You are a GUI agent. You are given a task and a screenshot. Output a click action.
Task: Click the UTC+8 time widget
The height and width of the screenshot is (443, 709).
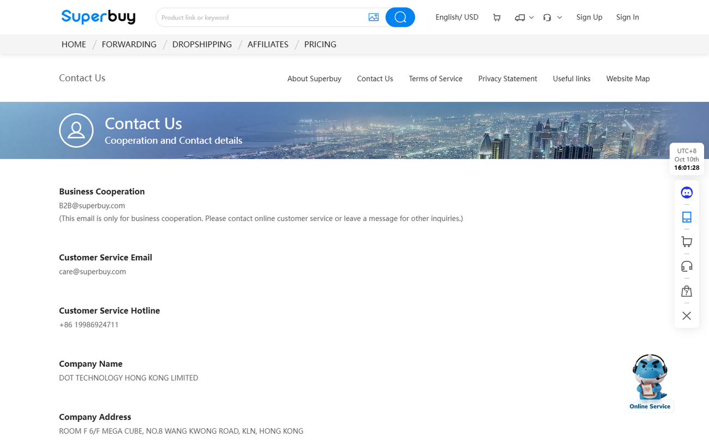pos(687,159)
